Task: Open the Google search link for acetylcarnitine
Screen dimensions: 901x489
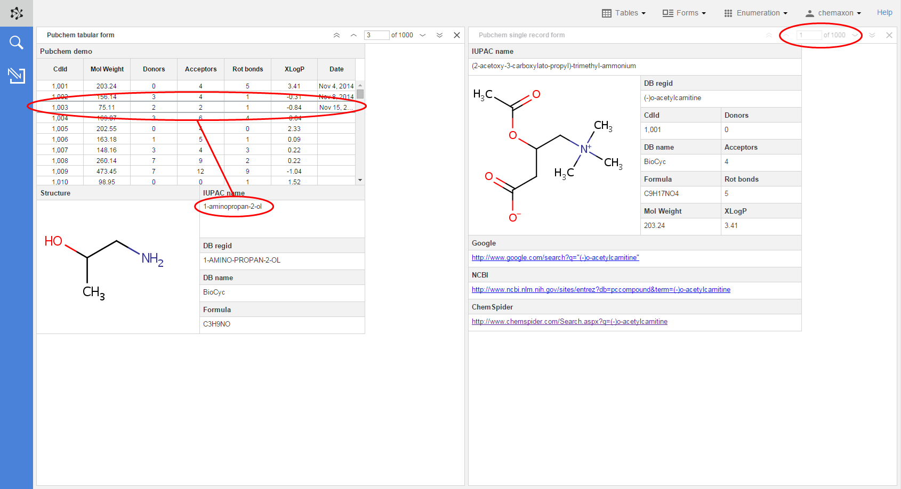Action: point(555,258)
